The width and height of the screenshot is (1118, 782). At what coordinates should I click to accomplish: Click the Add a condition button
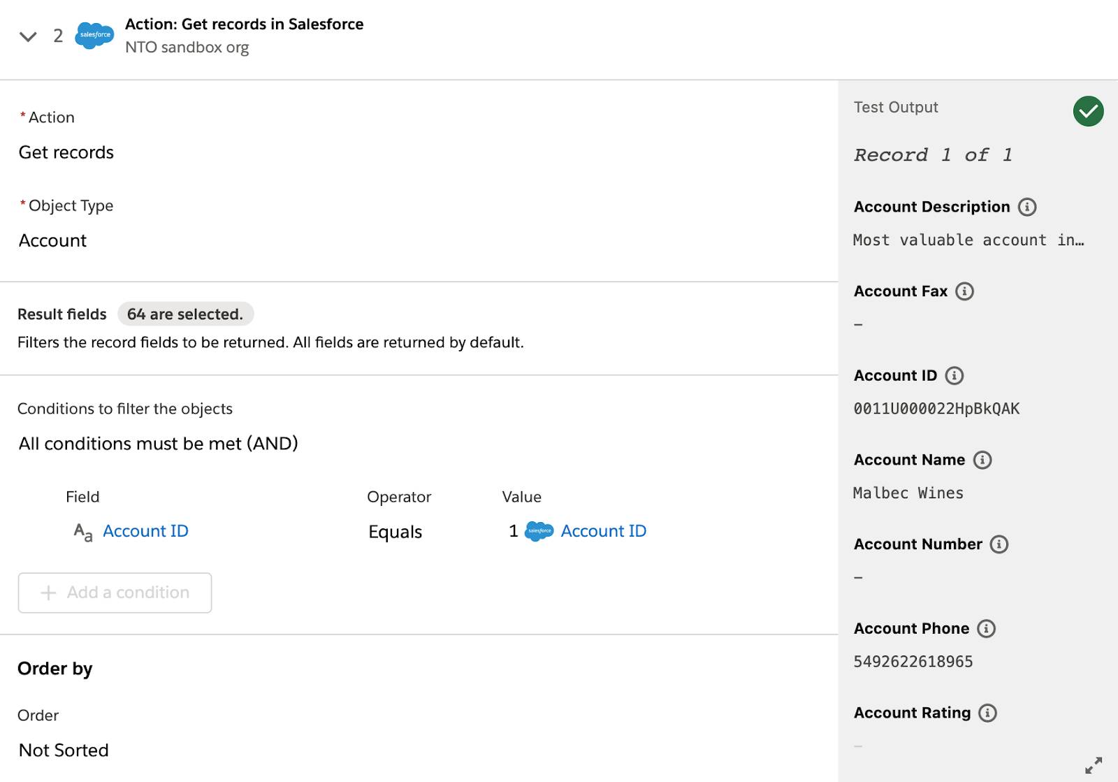click(x=115, y=593)
